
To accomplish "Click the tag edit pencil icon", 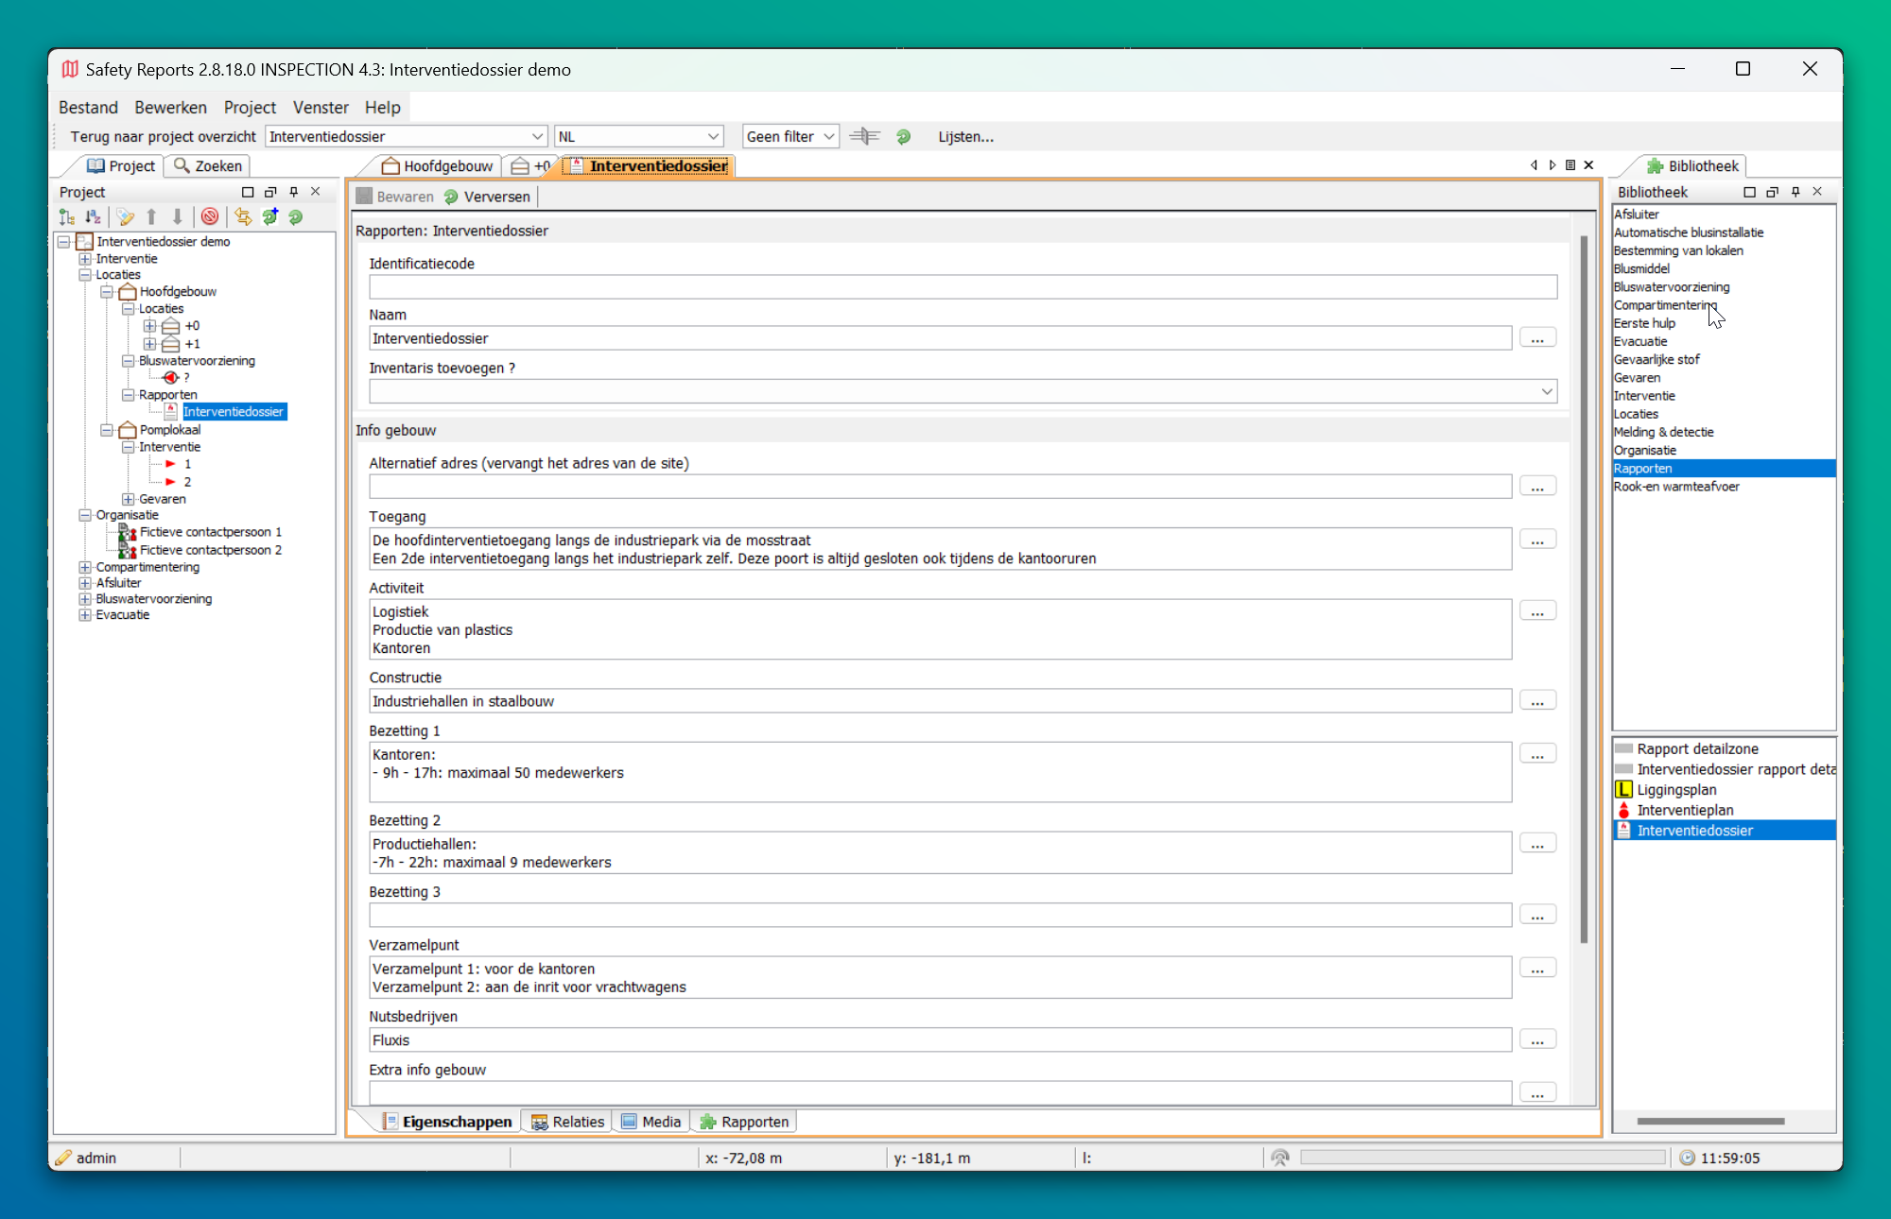I will 125,217.
